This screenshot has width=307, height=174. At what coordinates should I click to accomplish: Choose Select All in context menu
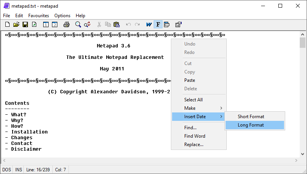[x=199, y=99]
